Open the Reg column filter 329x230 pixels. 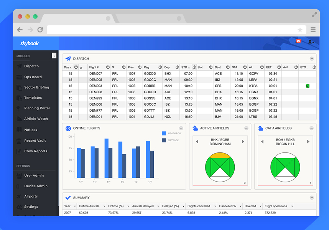(160, 67)
